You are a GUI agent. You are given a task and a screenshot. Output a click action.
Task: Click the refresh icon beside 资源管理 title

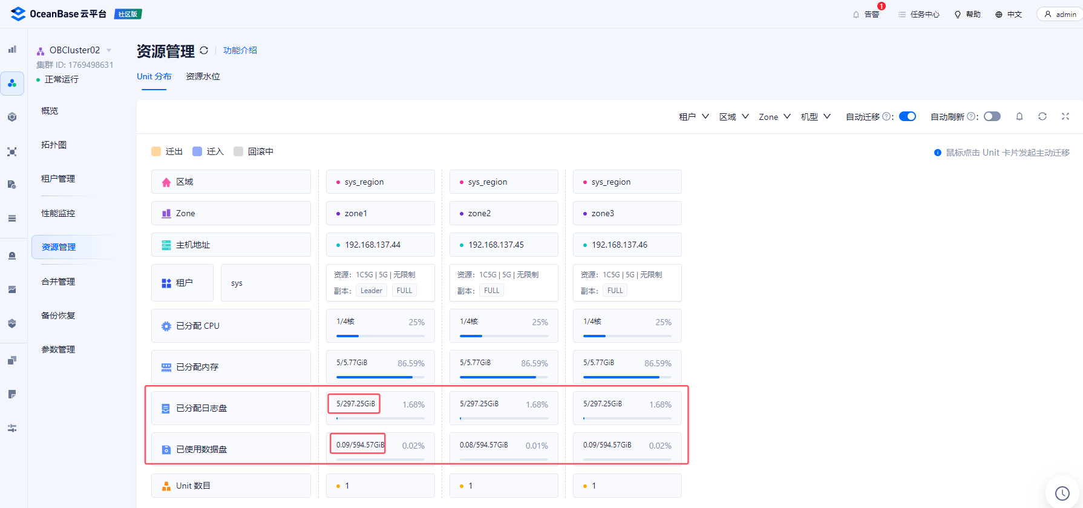pos(204,51)
